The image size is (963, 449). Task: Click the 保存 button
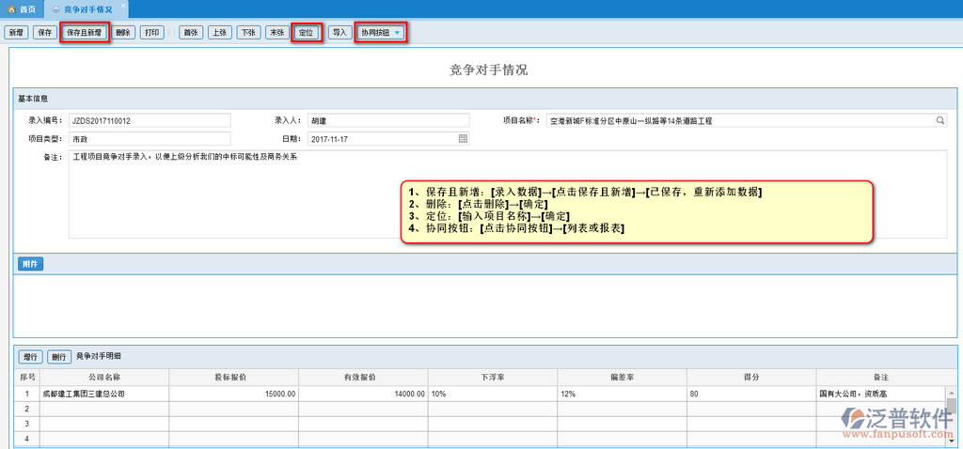[44, 32]
